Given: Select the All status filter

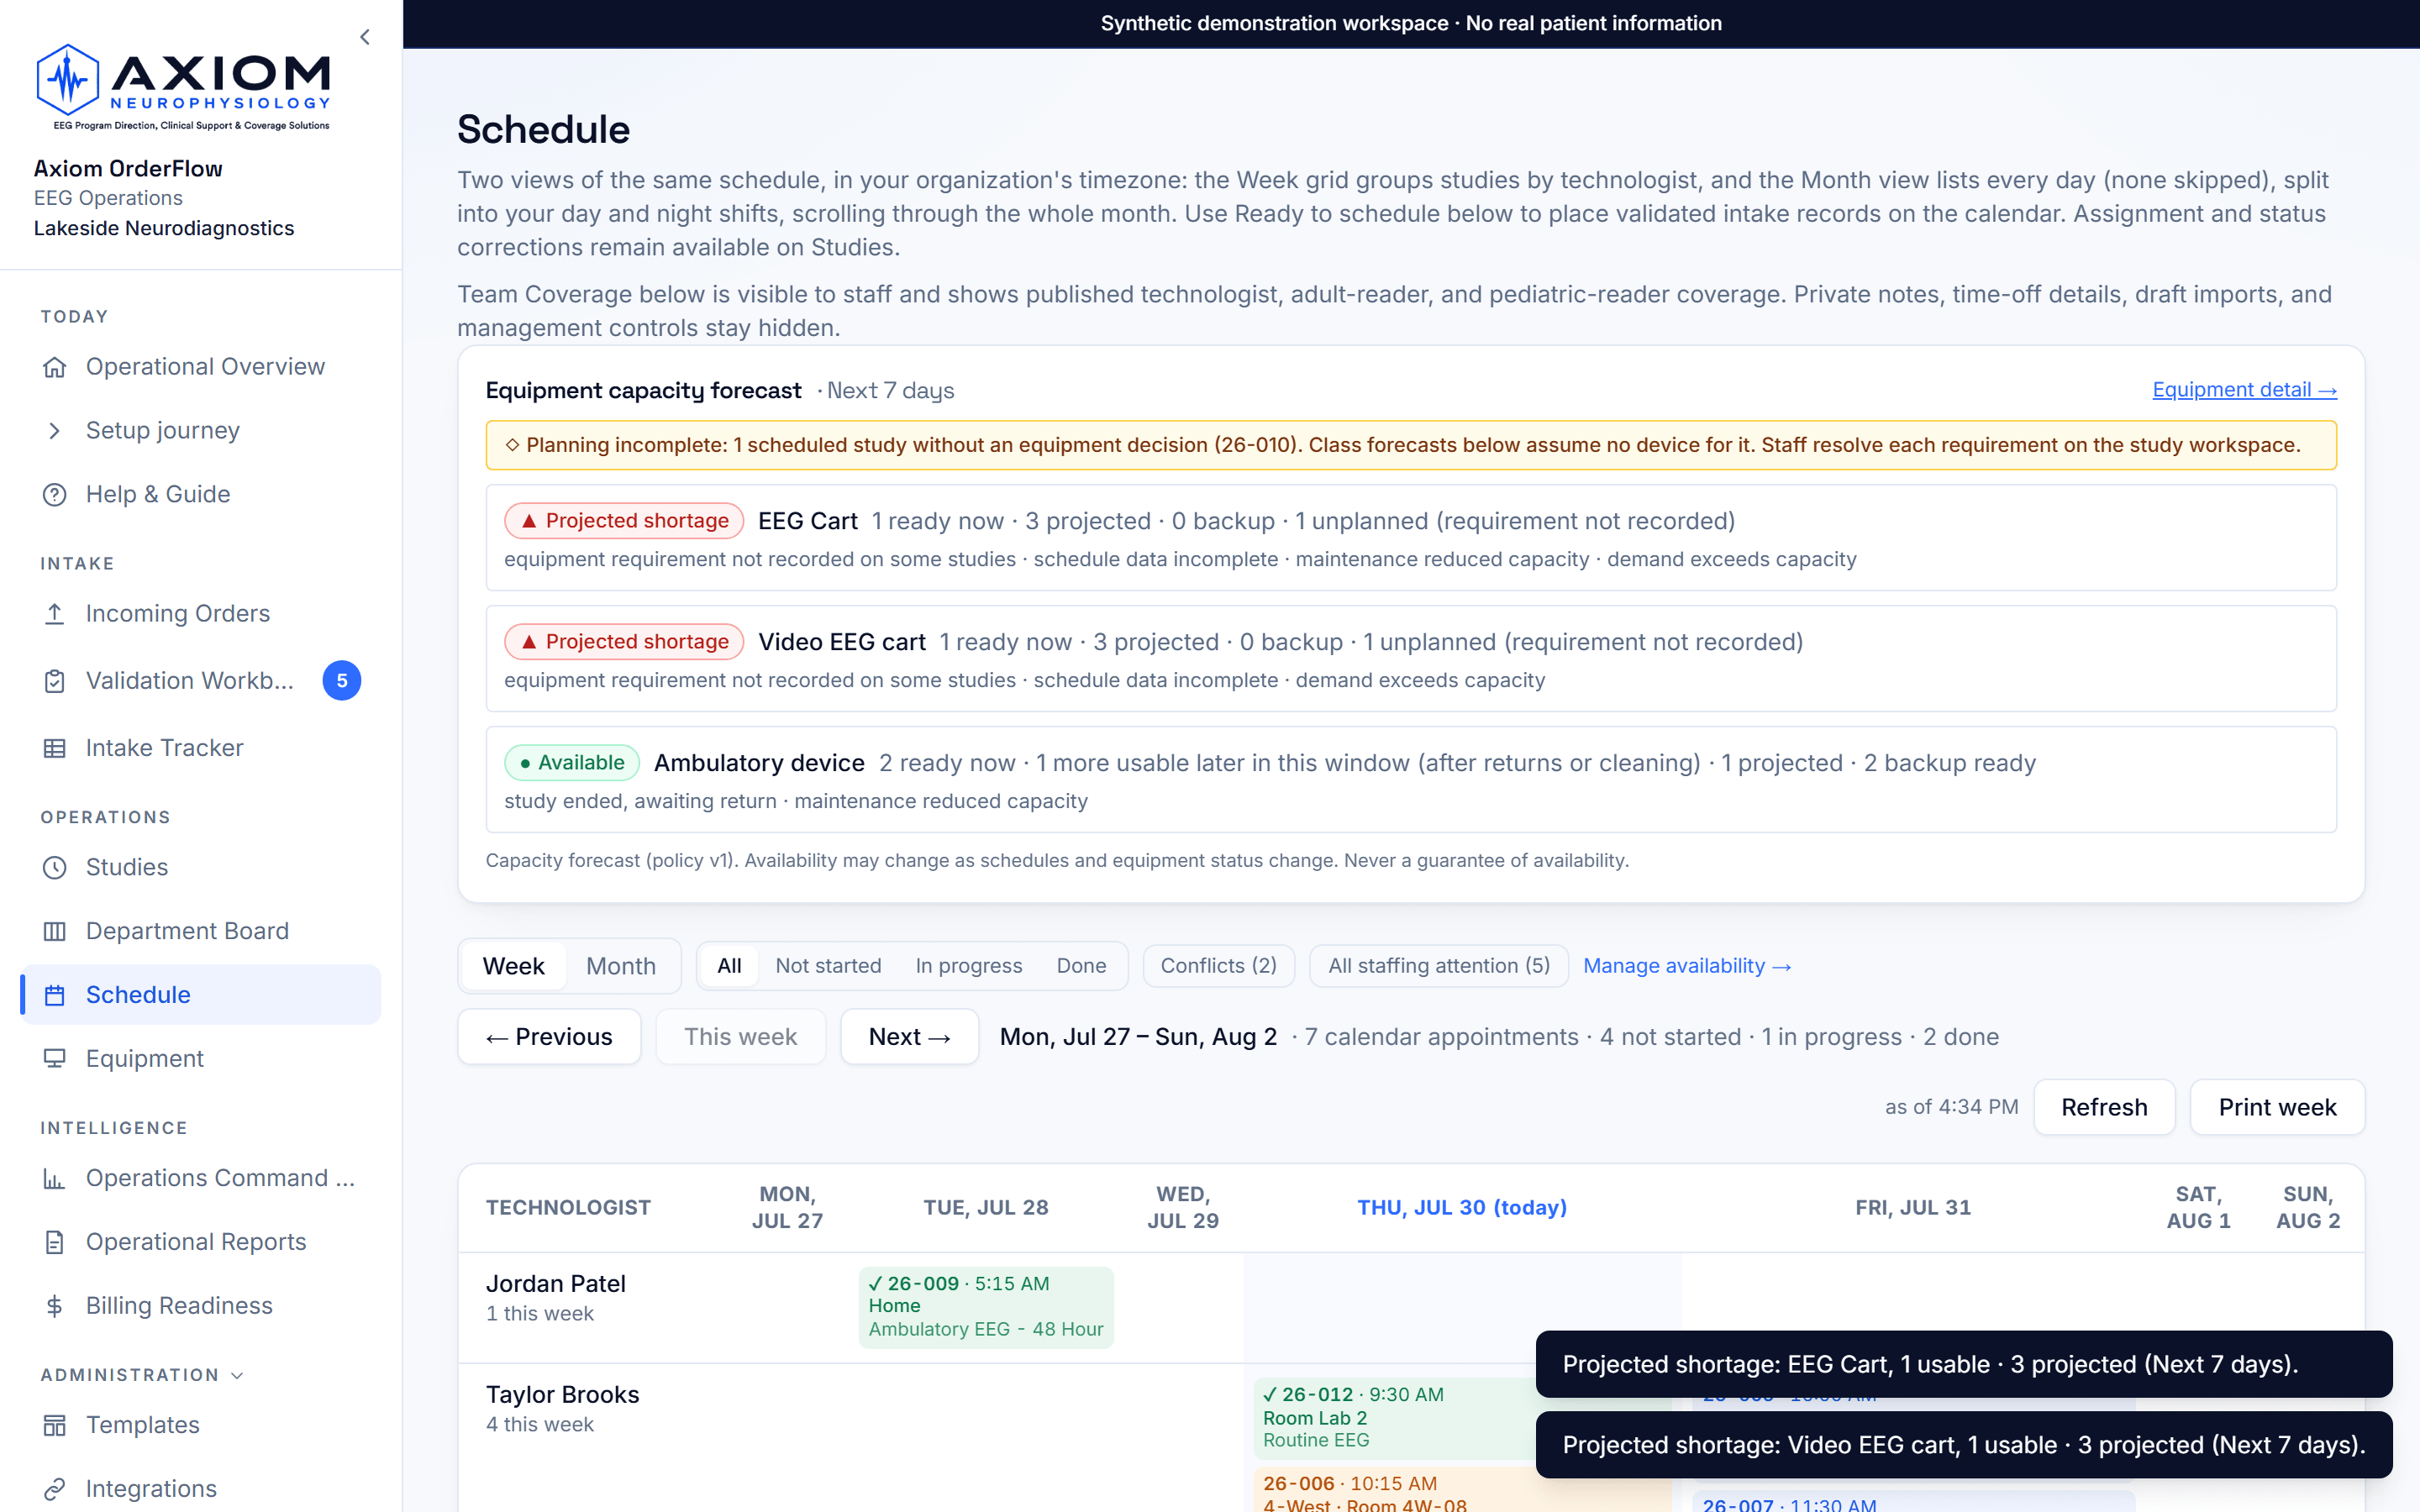Looking at the screenshot, I should [x=729, y=967].
